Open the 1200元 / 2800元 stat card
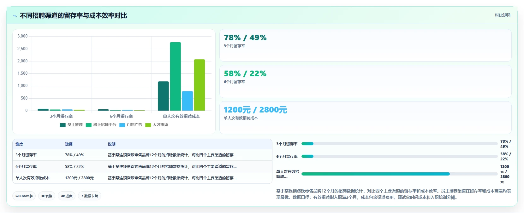Screen dimensions: 524x213 [366, 118]
